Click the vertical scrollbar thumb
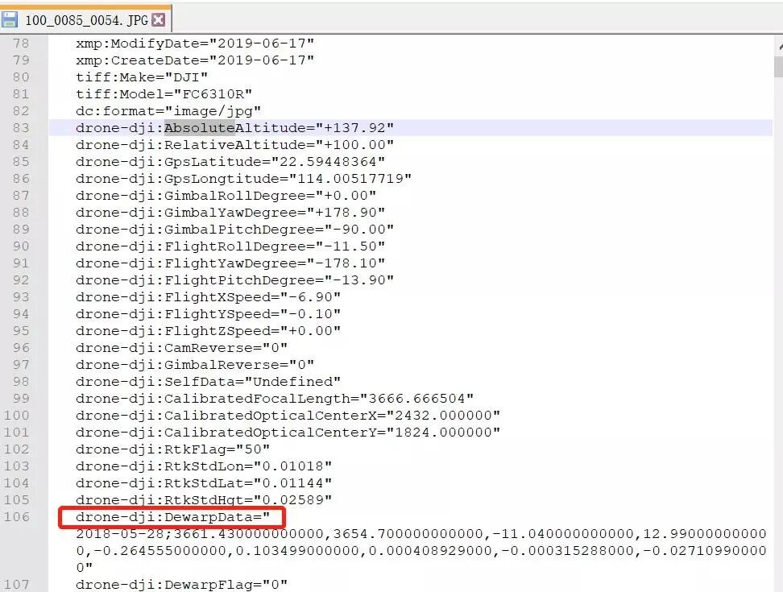 click(x=778, y=67)
